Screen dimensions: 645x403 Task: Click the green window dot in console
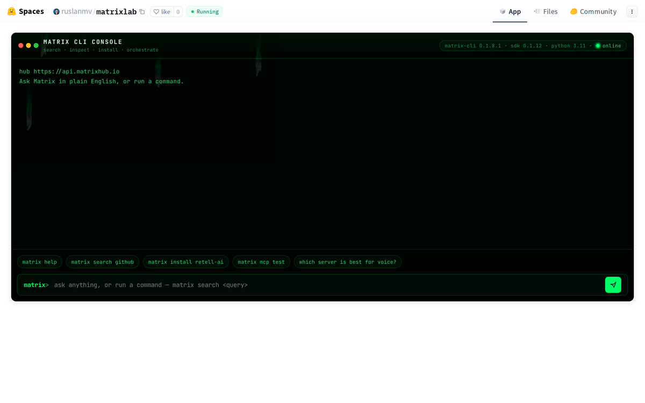tap(36, 46)
